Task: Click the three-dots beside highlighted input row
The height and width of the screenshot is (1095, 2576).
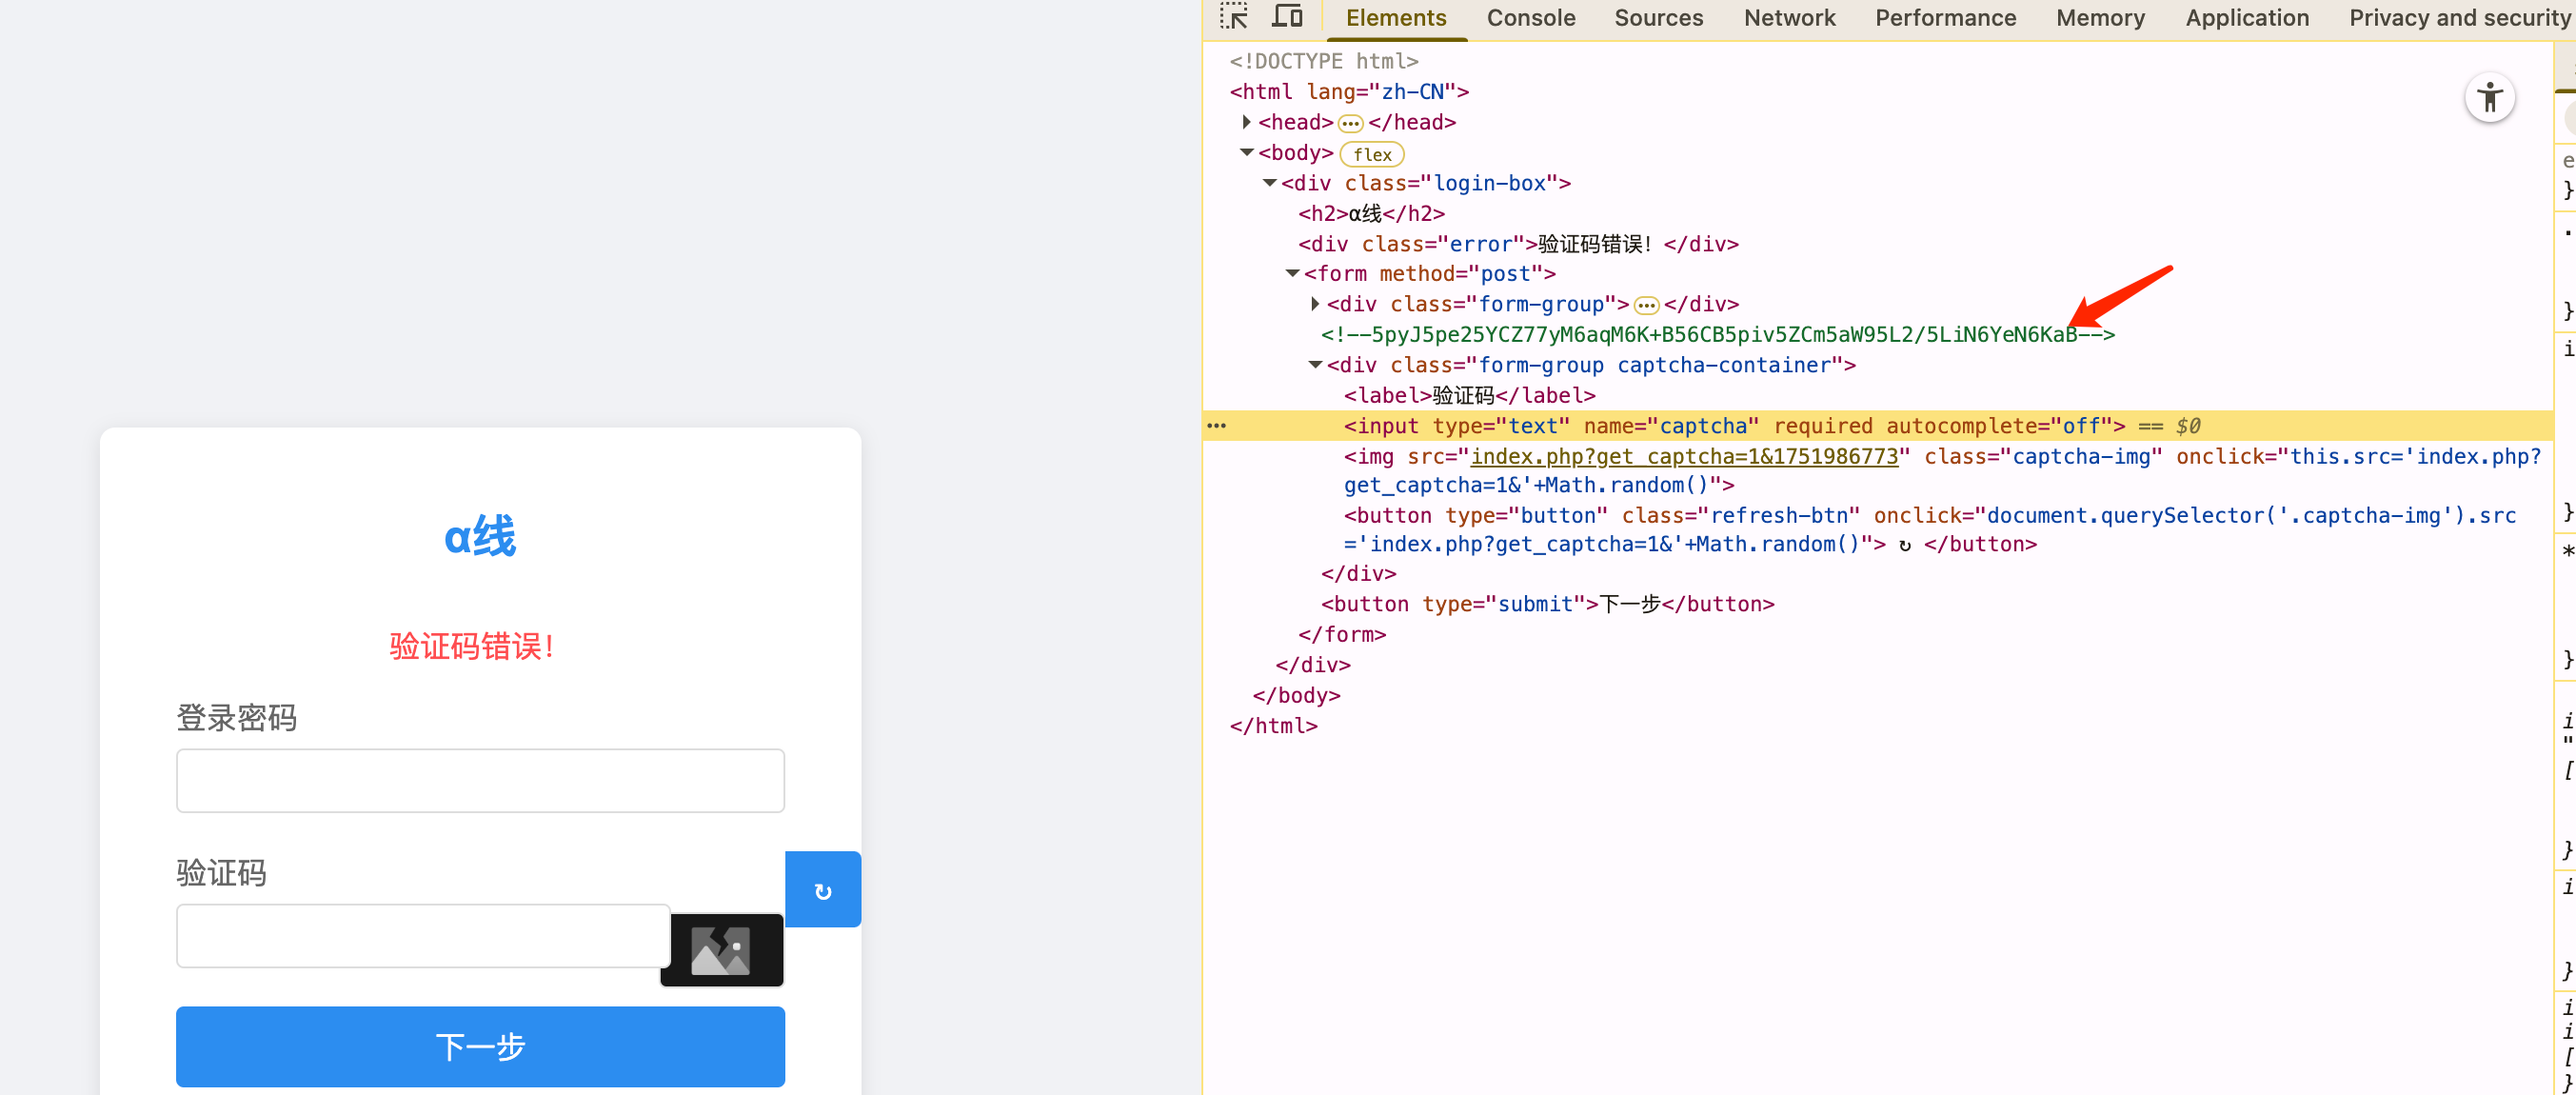Action: (1216, 426)
